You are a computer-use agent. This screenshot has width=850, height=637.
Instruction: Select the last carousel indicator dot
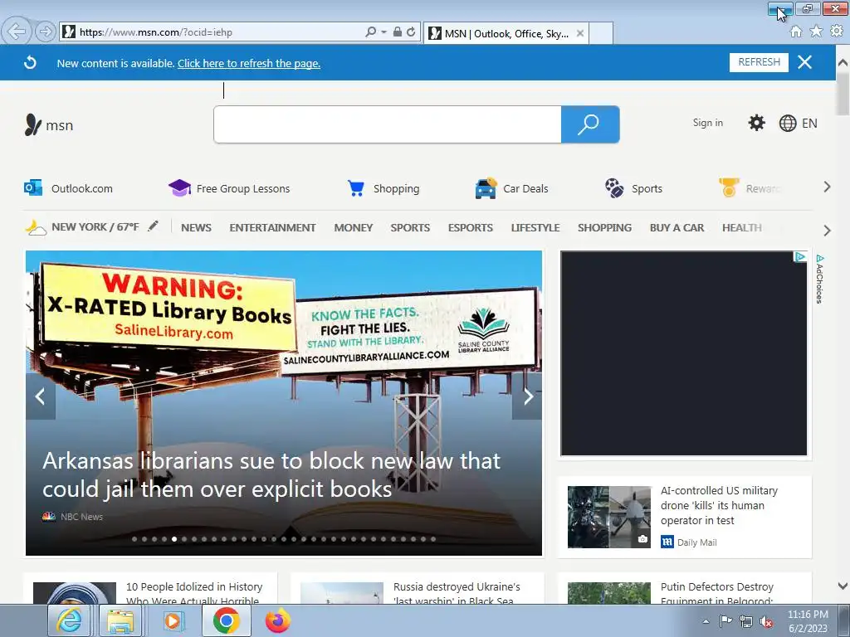433,539
